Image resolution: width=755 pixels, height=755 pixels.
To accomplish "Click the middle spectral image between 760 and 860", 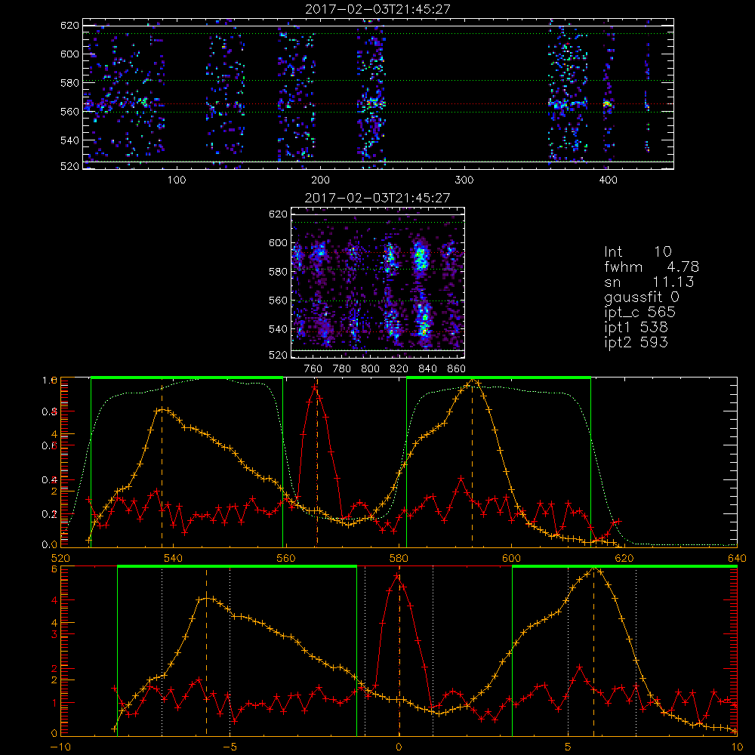I will pyautogui.click(x=378, y=282).
